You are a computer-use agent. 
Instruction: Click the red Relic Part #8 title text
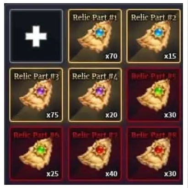tap(154, 135)
